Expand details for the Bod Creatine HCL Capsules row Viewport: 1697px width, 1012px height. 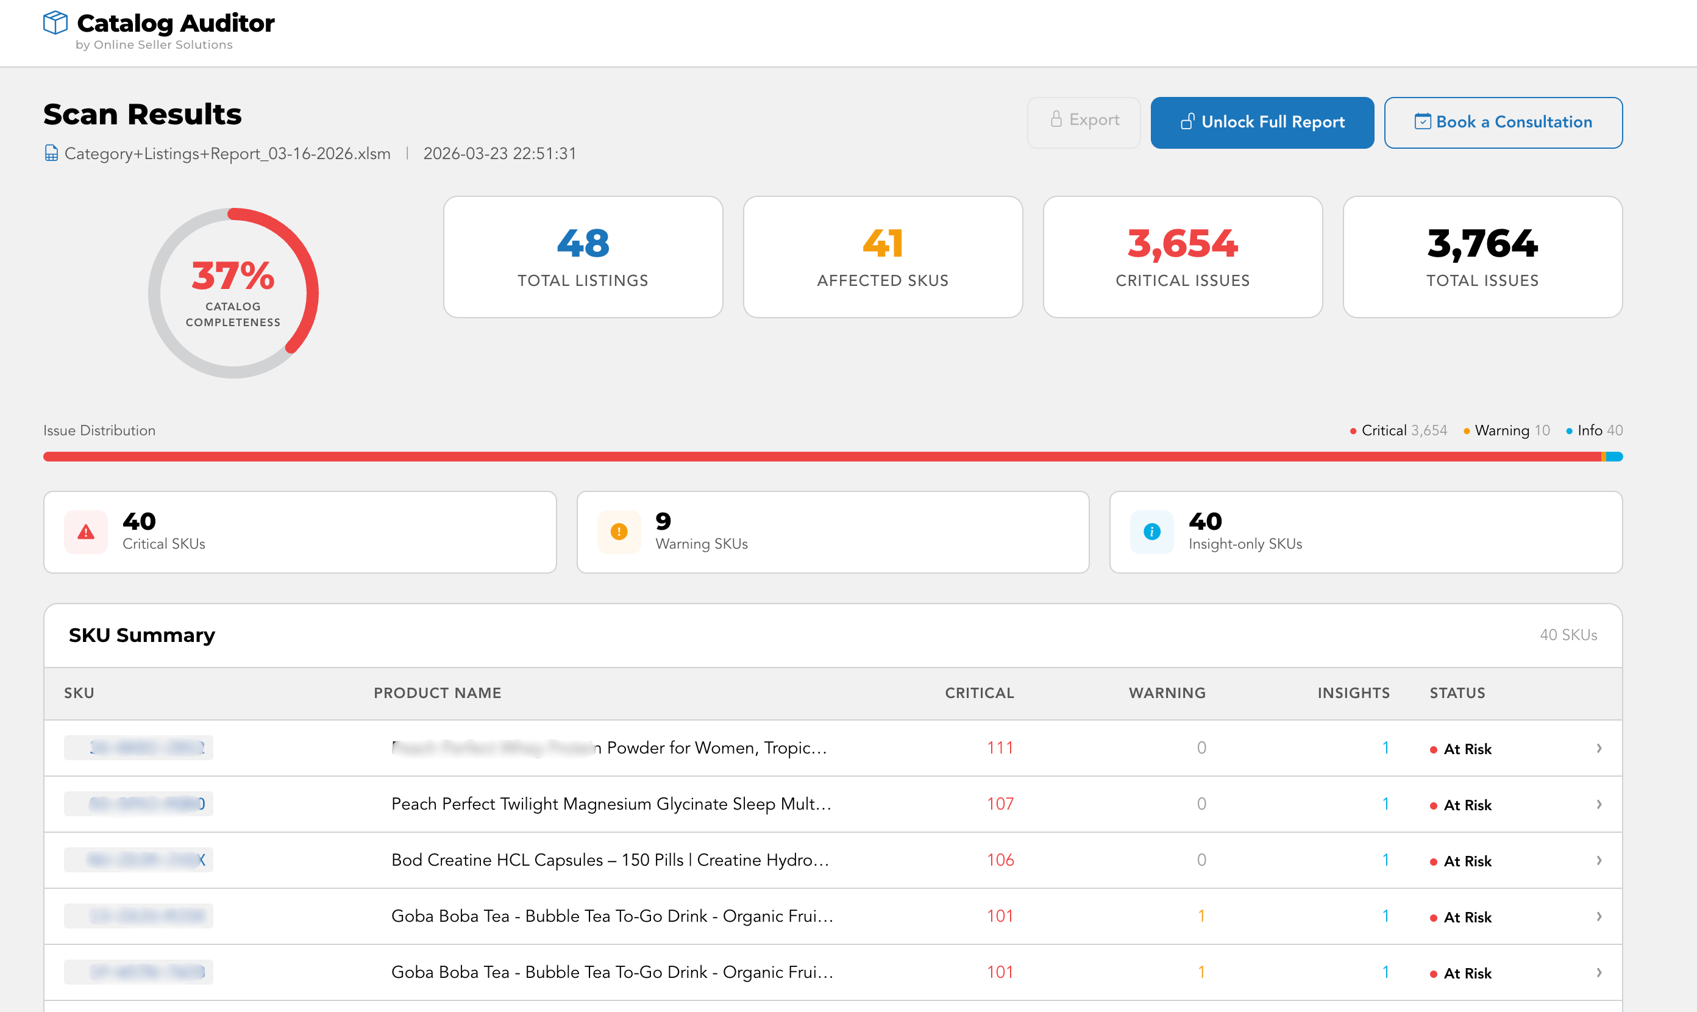click(1599, 860)
